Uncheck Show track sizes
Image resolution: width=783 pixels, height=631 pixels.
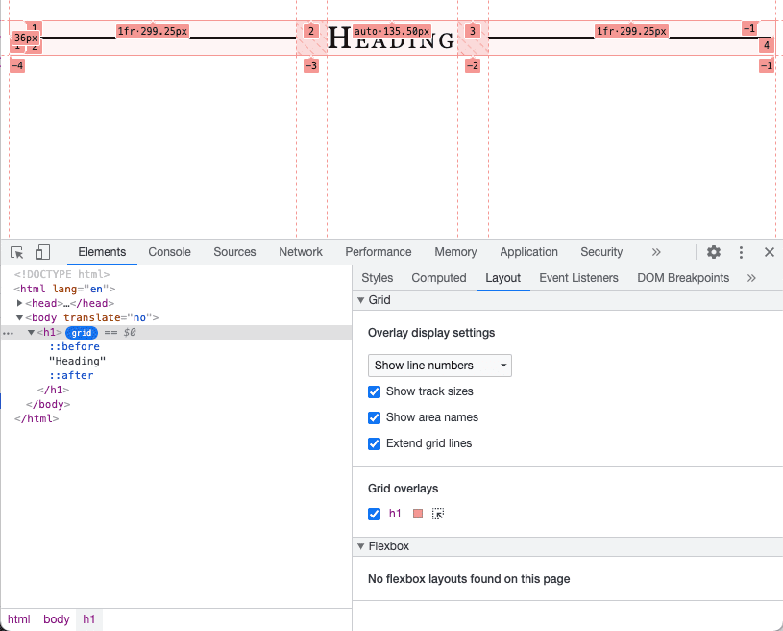point(374,391)
